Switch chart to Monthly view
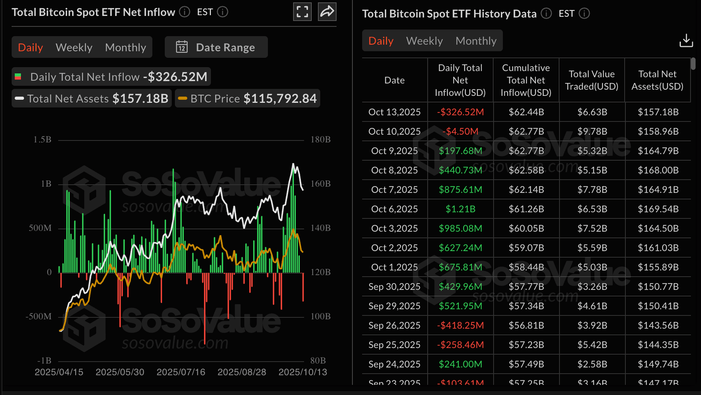 126,47
